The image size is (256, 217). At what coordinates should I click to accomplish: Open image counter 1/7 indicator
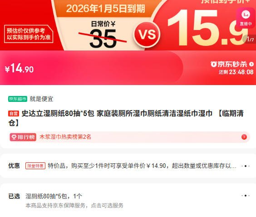[x=250, y=39]
